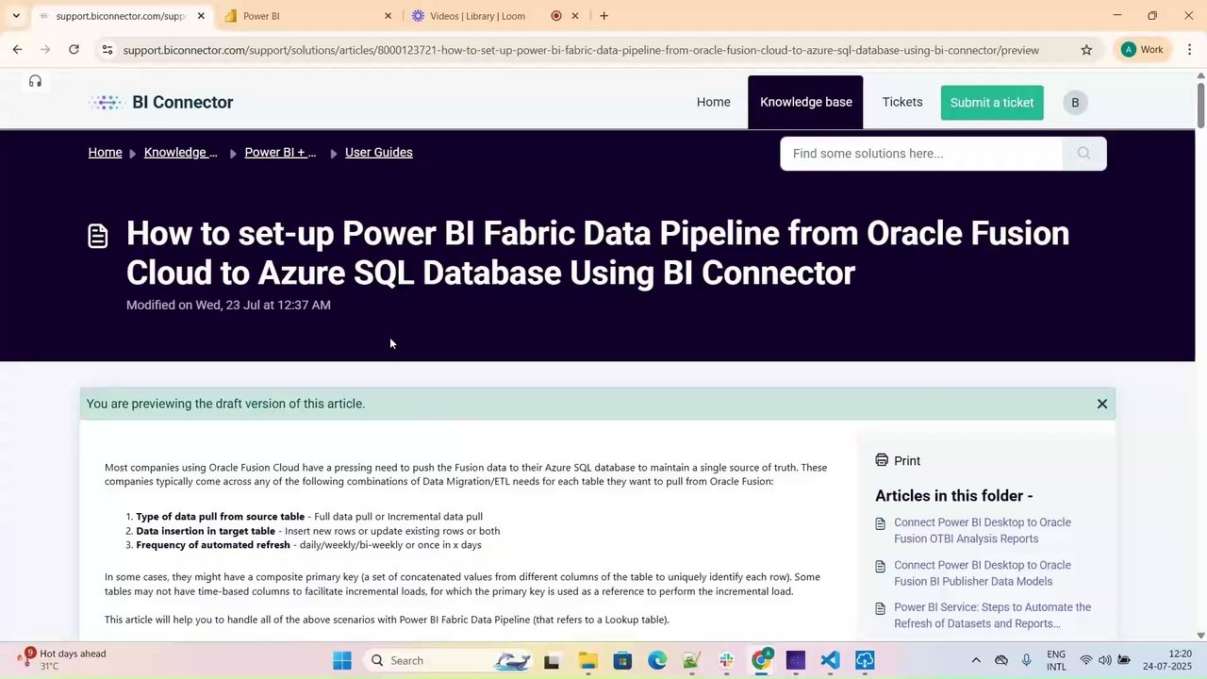The width and height of the screenshot is (1207, 679).
Task: Click the Print icon
Action: 882,460
